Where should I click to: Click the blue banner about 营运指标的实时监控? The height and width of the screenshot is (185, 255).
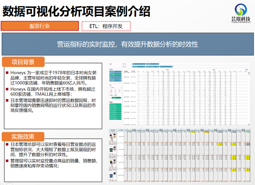[x=127, y=44]
